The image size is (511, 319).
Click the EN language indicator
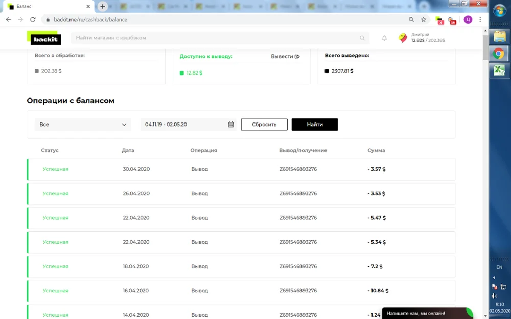pos(499,267)
